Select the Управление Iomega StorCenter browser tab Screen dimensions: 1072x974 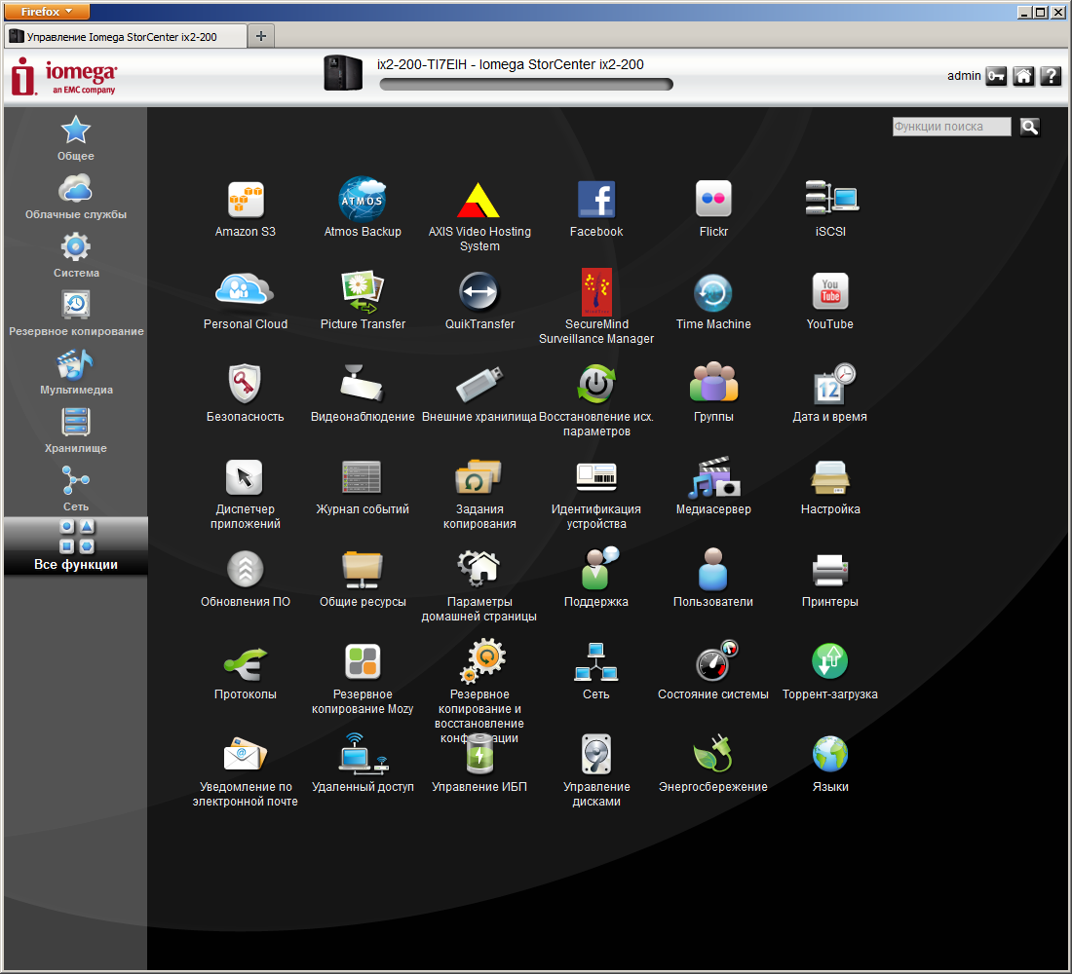point(126,36)
